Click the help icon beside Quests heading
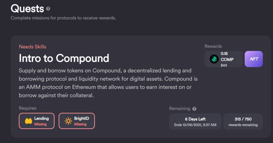This screenshot has width=273, height=143. 48,9
